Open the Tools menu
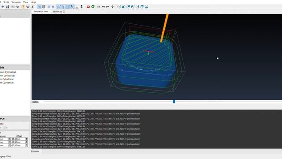The image size is (282, 159). pos(6,2)
